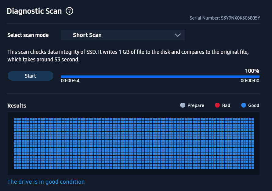Click the scan progress bar
This screenshot has height=191, width=272.
160,77
